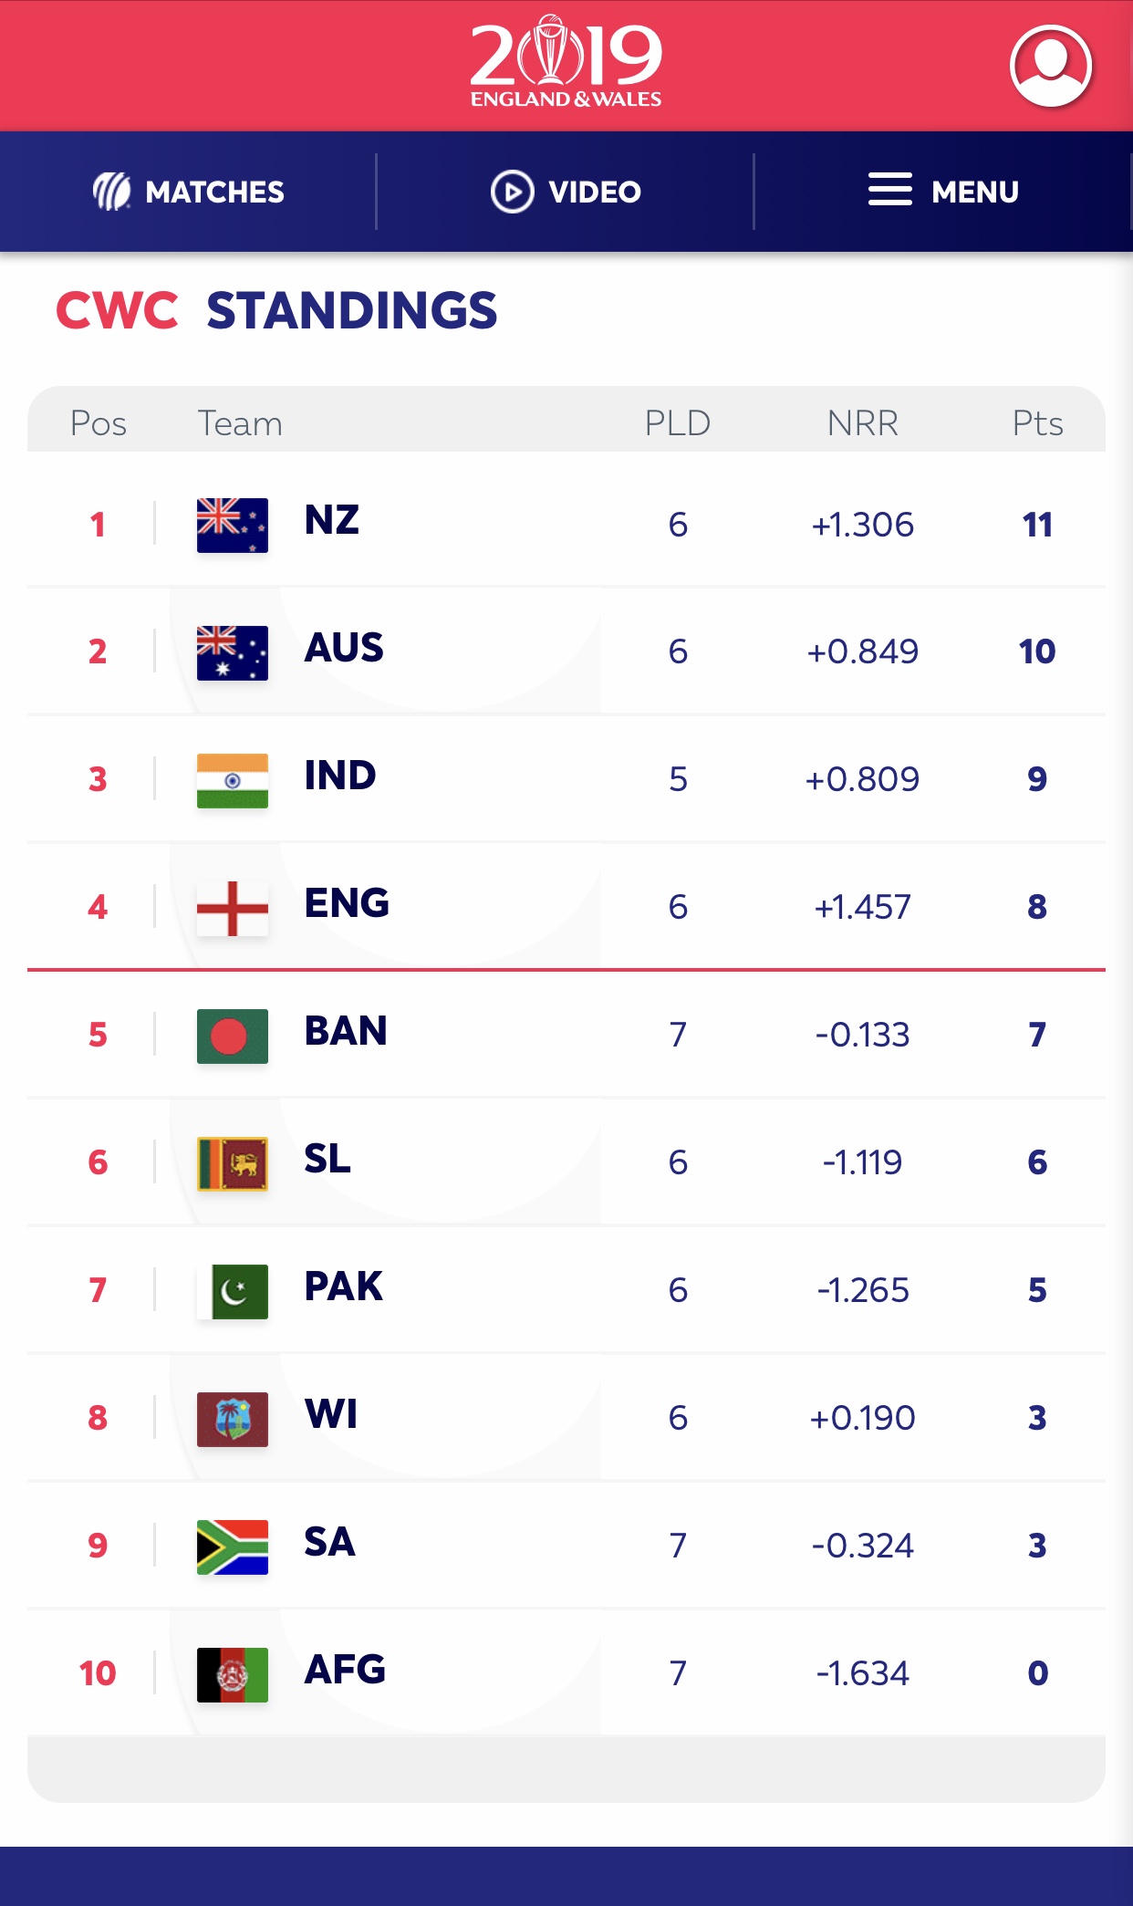Tap the video play circle icon

tap(512, 192)
